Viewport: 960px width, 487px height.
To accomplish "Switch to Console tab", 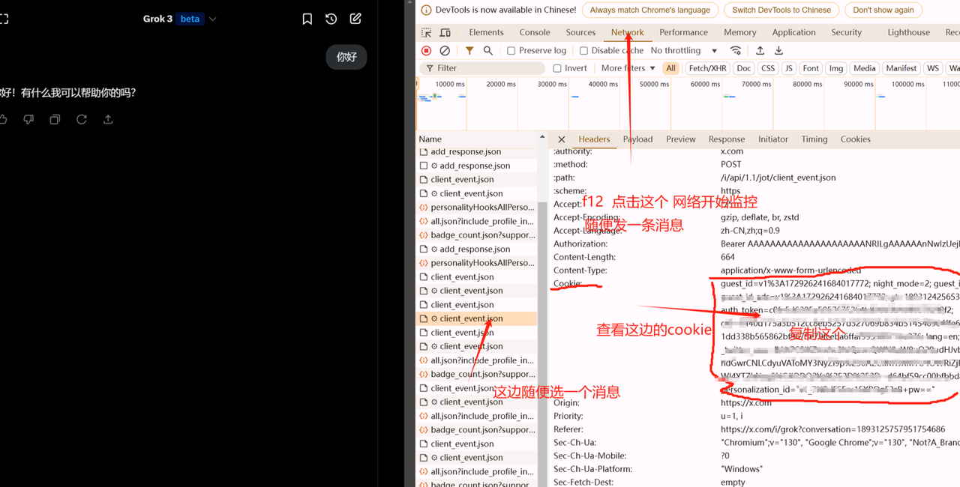I will 535,32.
